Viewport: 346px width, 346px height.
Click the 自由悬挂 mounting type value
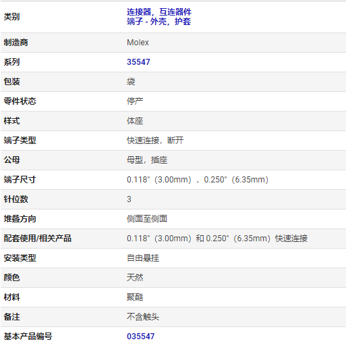143,258
